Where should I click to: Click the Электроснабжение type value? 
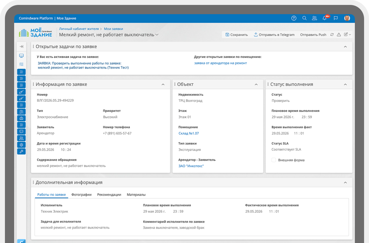53,117
